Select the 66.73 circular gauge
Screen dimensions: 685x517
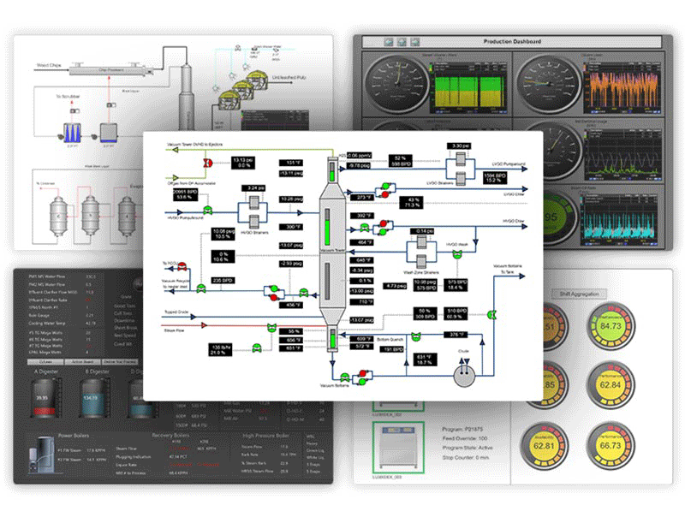tap(611, 446)
